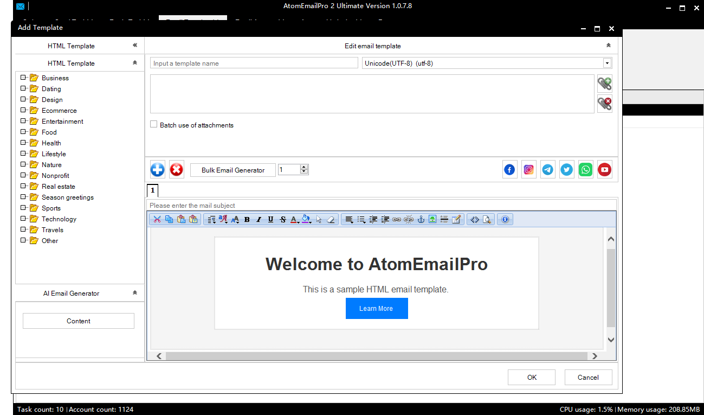Screen dimensions: 704x415
Task: Click the Bulk Email Generator button
Action: [x=233, y=170]
